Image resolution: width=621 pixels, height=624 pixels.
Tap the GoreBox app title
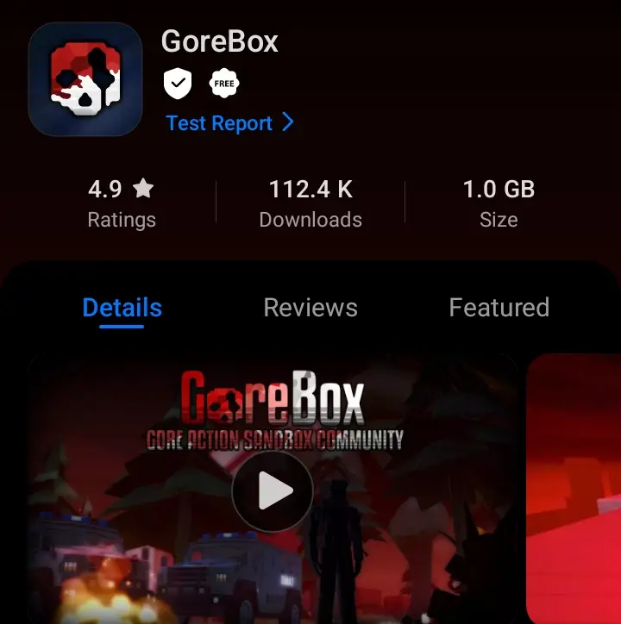[x=219, y=41]
